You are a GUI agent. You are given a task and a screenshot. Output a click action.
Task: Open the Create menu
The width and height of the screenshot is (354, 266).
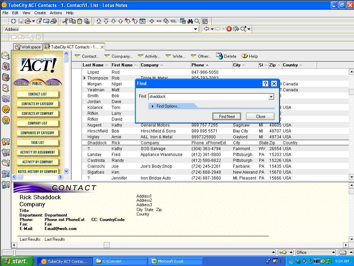(x=40, y=13)
